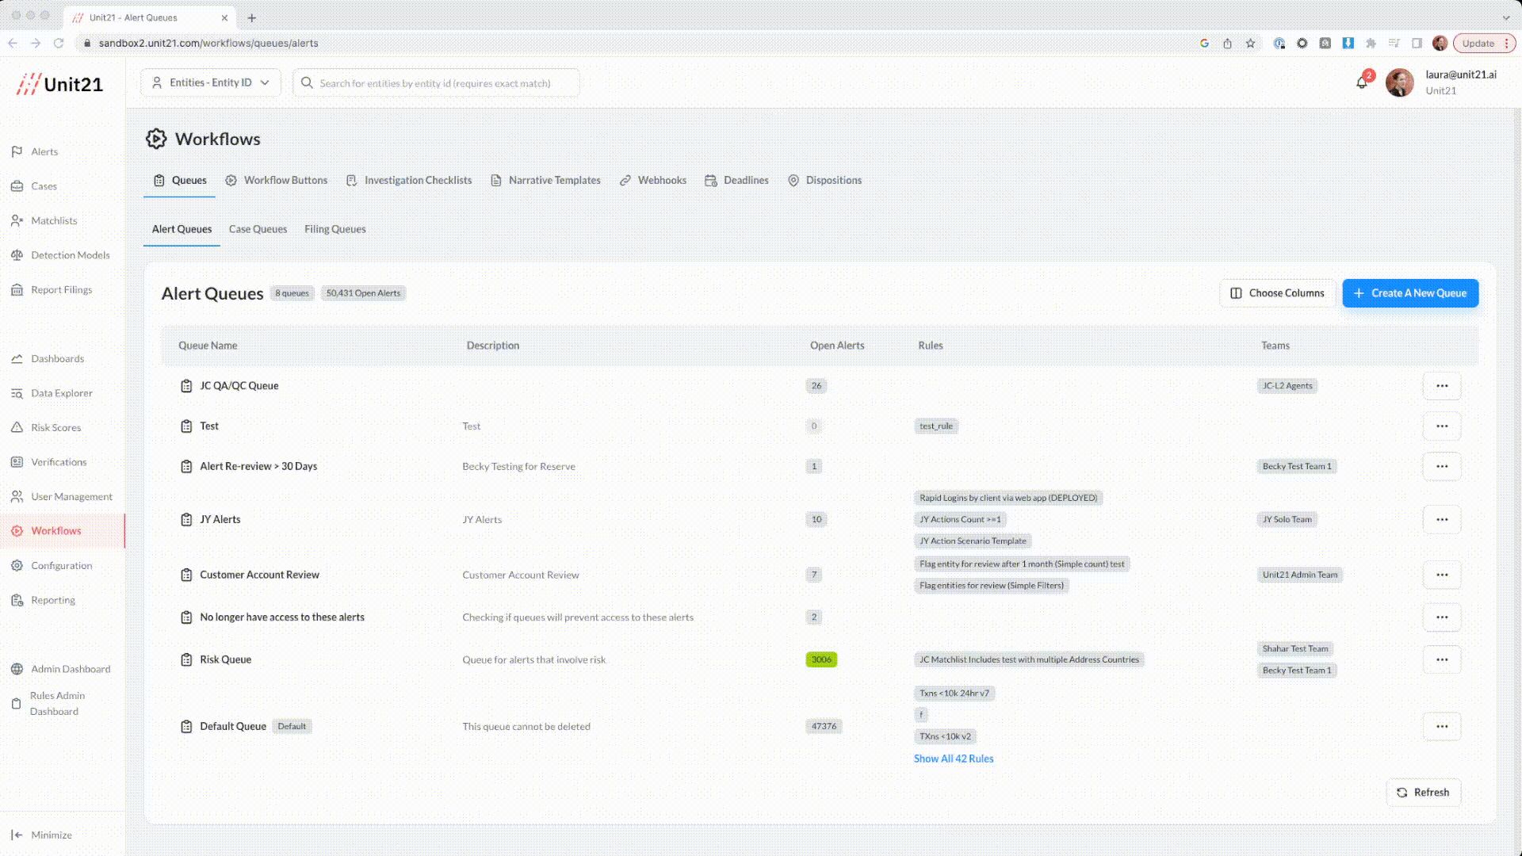Expand the Entities - Entity ID dropdown
The image size is (1522, 856).
(x=211, y=83)
